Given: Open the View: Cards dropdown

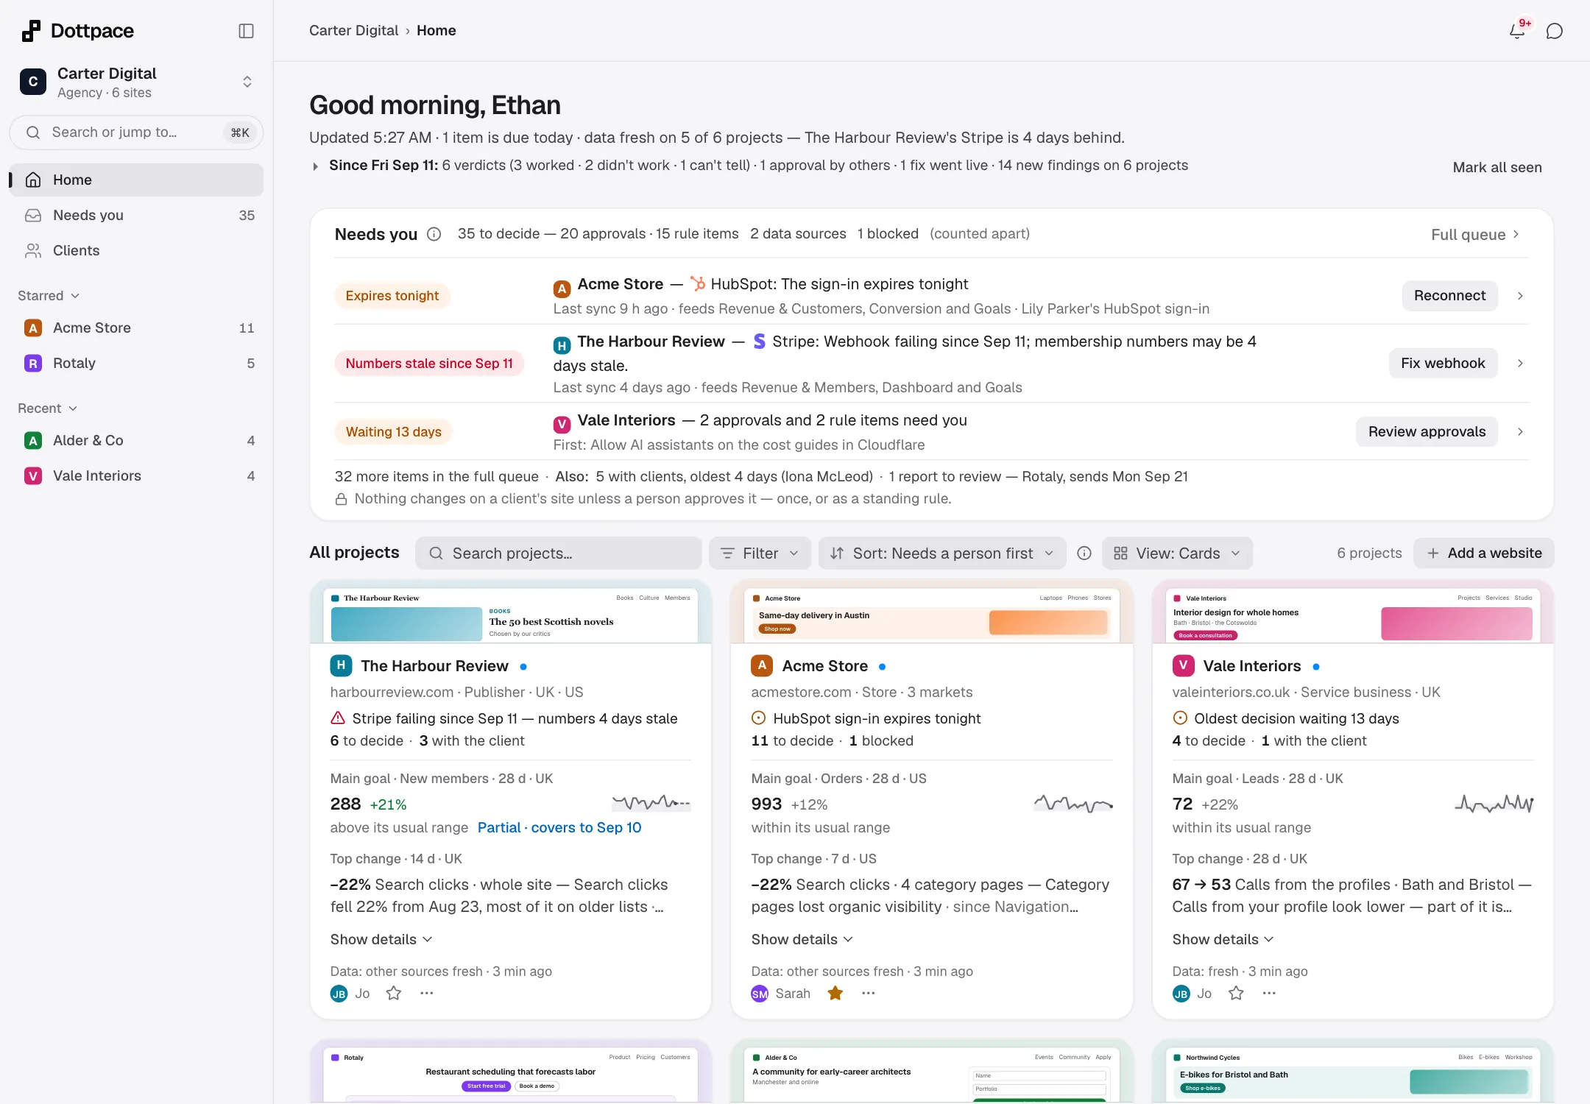Looking at the screenshot, I should tap(1177, 553).
